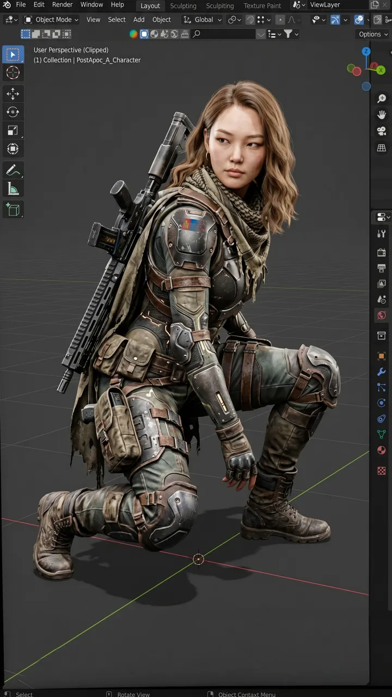Image resolution: width=392 pixels, height=697 pixels.
Task: Toggle the snapping magnet button
Action: tap(250, 20)
